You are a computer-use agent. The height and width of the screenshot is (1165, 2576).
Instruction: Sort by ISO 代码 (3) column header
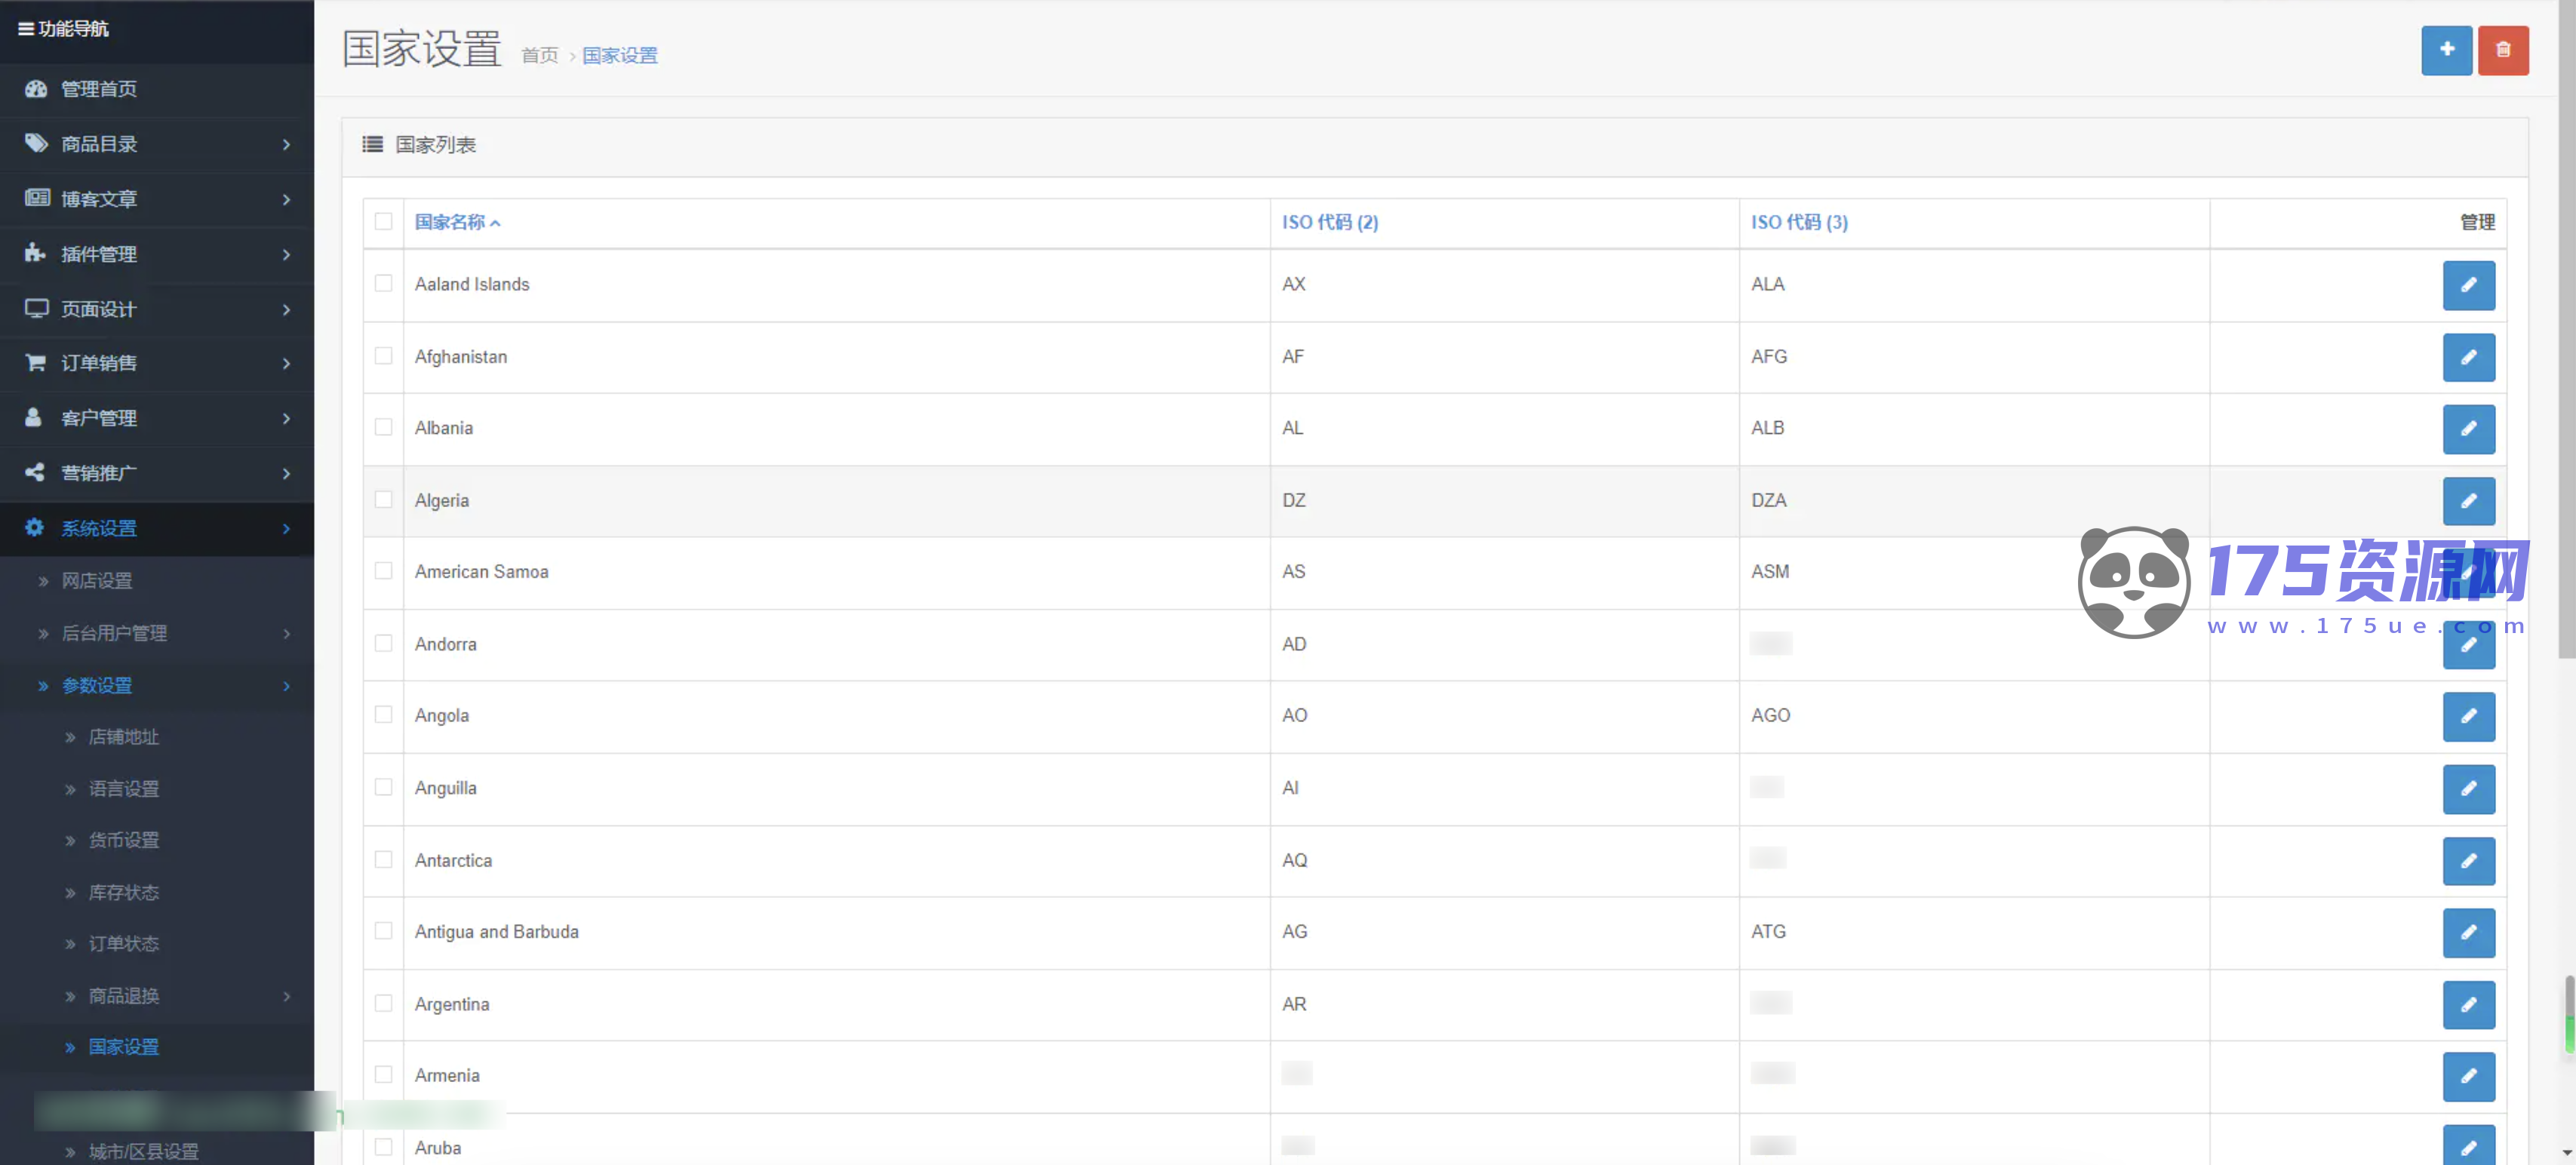(x=1799, y=222)
